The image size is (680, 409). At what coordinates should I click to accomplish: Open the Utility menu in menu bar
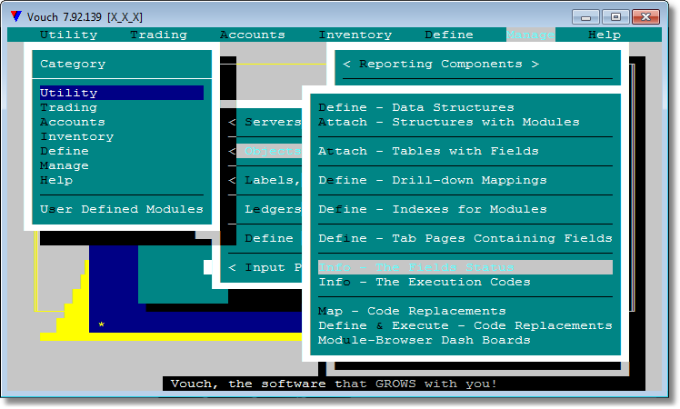pos(68,35)
